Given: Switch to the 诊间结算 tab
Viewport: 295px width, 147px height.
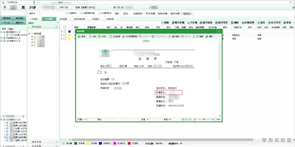Looking at the screenshot, I should click(x=63, y=19).
